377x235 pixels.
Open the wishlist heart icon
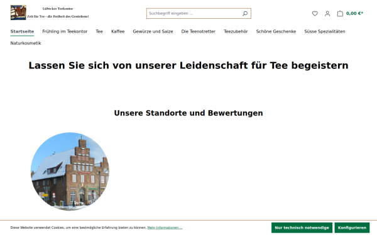pos(315,13)
